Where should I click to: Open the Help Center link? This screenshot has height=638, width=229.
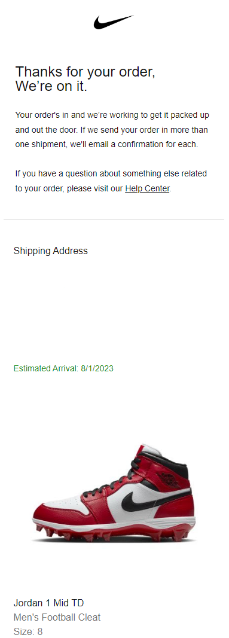(x=147, y=189)
